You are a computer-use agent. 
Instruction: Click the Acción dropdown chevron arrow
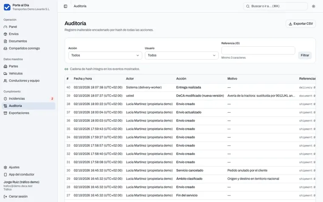[x=138, y=55]
